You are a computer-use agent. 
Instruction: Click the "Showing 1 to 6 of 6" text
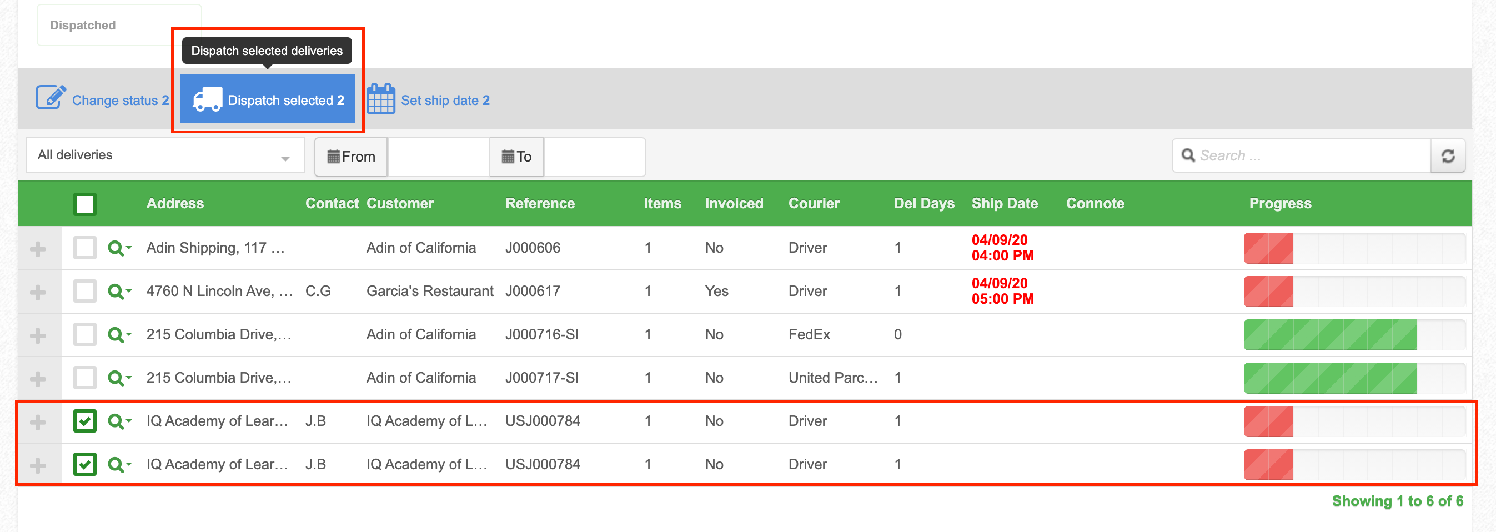1397,501
